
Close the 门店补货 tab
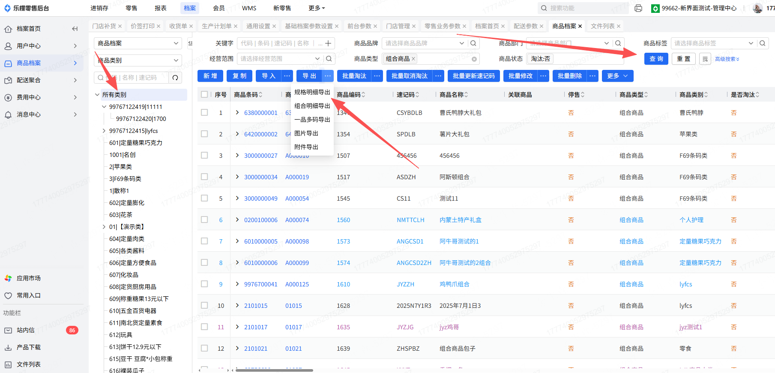coord(120,26)
